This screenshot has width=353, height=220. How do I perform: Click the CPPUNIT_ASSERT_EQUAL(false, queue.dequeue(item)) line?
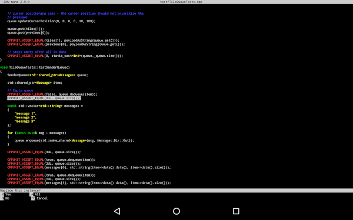click(52, 94)
